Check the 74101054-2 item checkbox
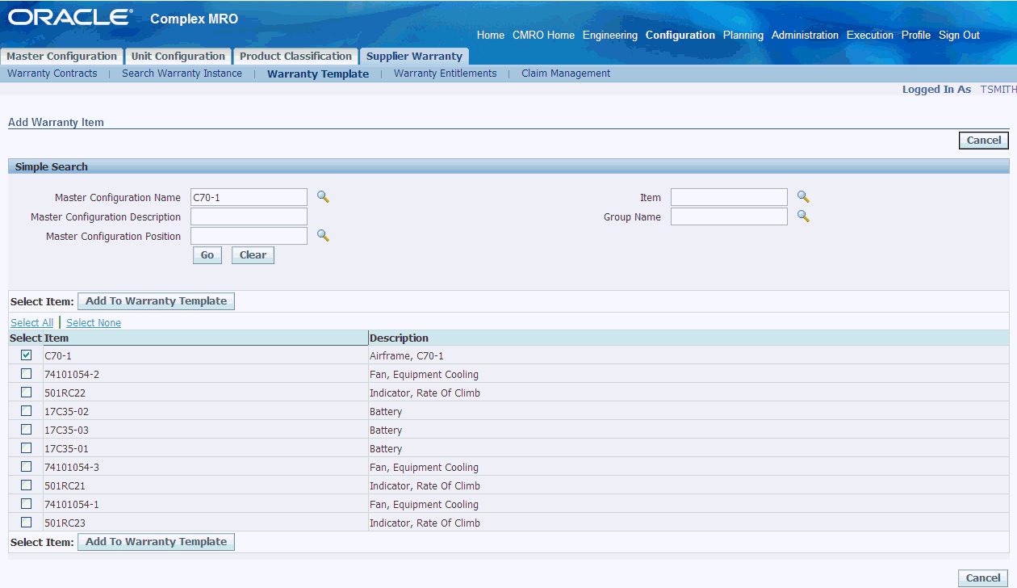 pos(27,373)
